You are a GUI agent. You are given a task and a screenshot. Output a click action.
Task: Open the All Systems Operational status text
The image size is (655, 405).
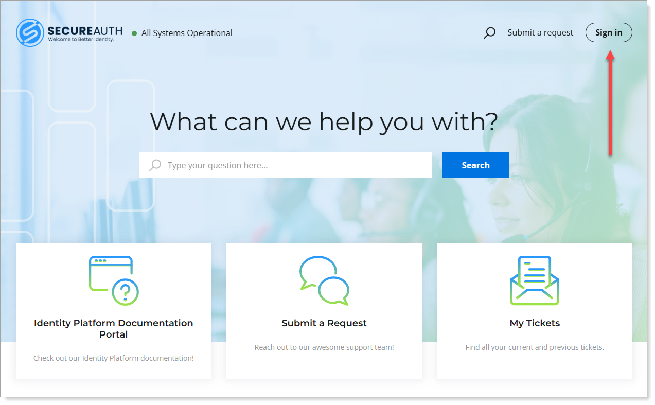pos(187,33)
